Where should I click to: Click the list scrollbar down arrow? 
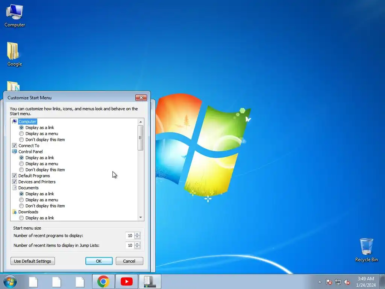click(141, 218)
